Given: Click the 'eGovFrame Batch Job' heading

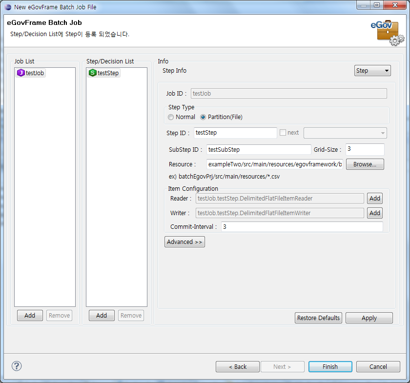Looking at the screenshot, I should point(44,23).
